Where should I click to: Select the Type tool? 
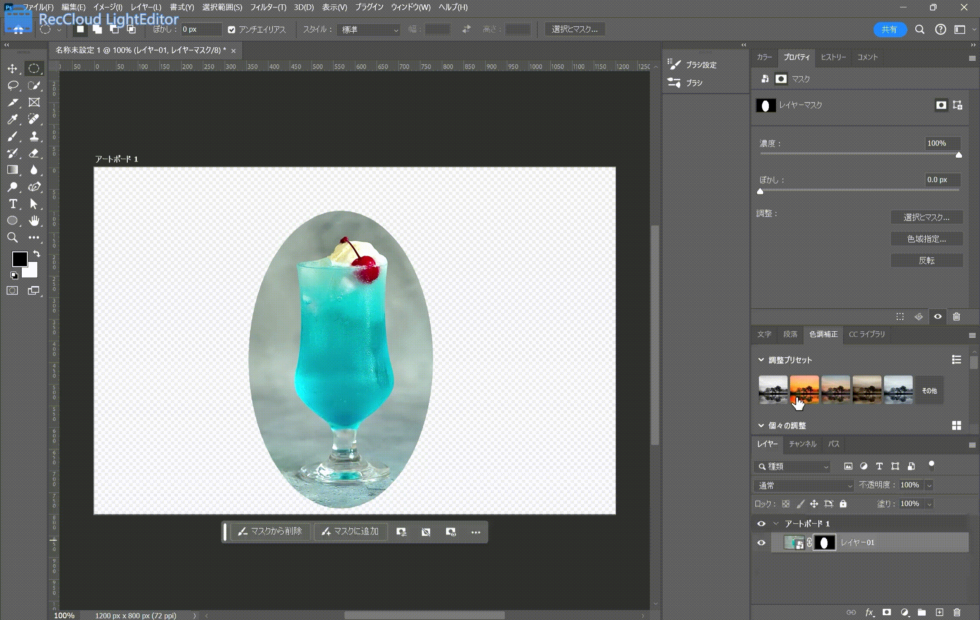pos(13,204)
